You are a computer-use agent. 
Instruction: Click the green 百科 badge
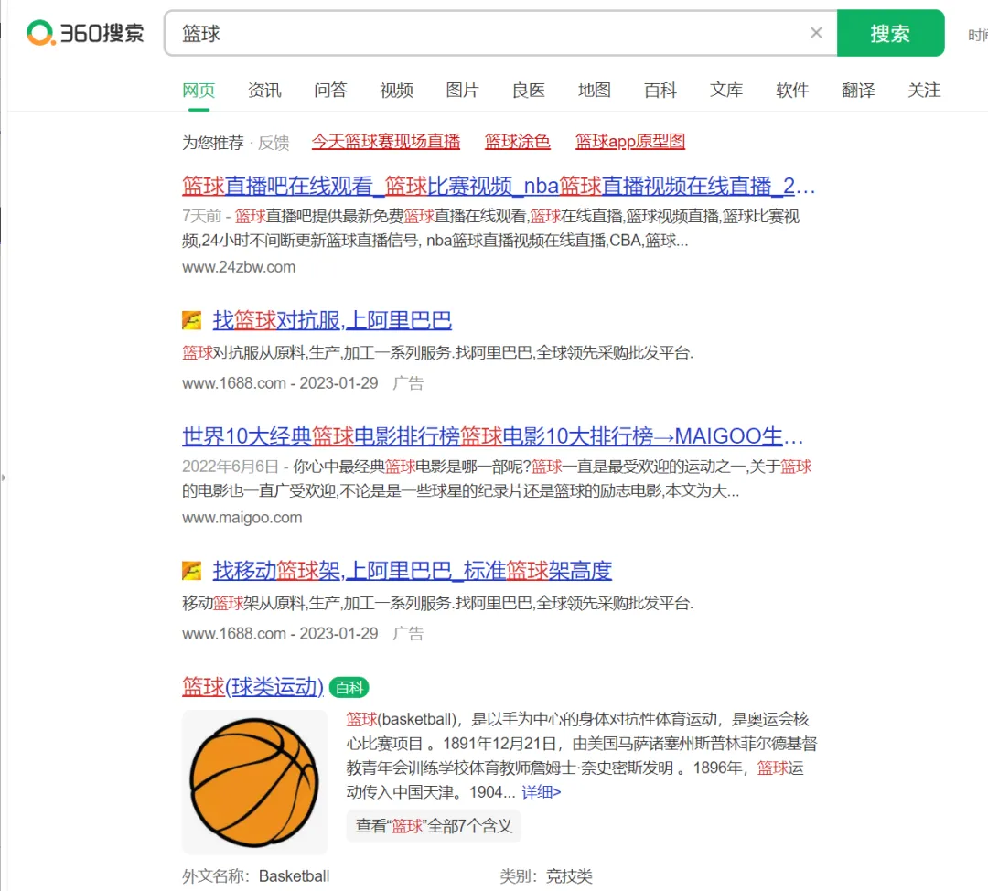[349, 688]
